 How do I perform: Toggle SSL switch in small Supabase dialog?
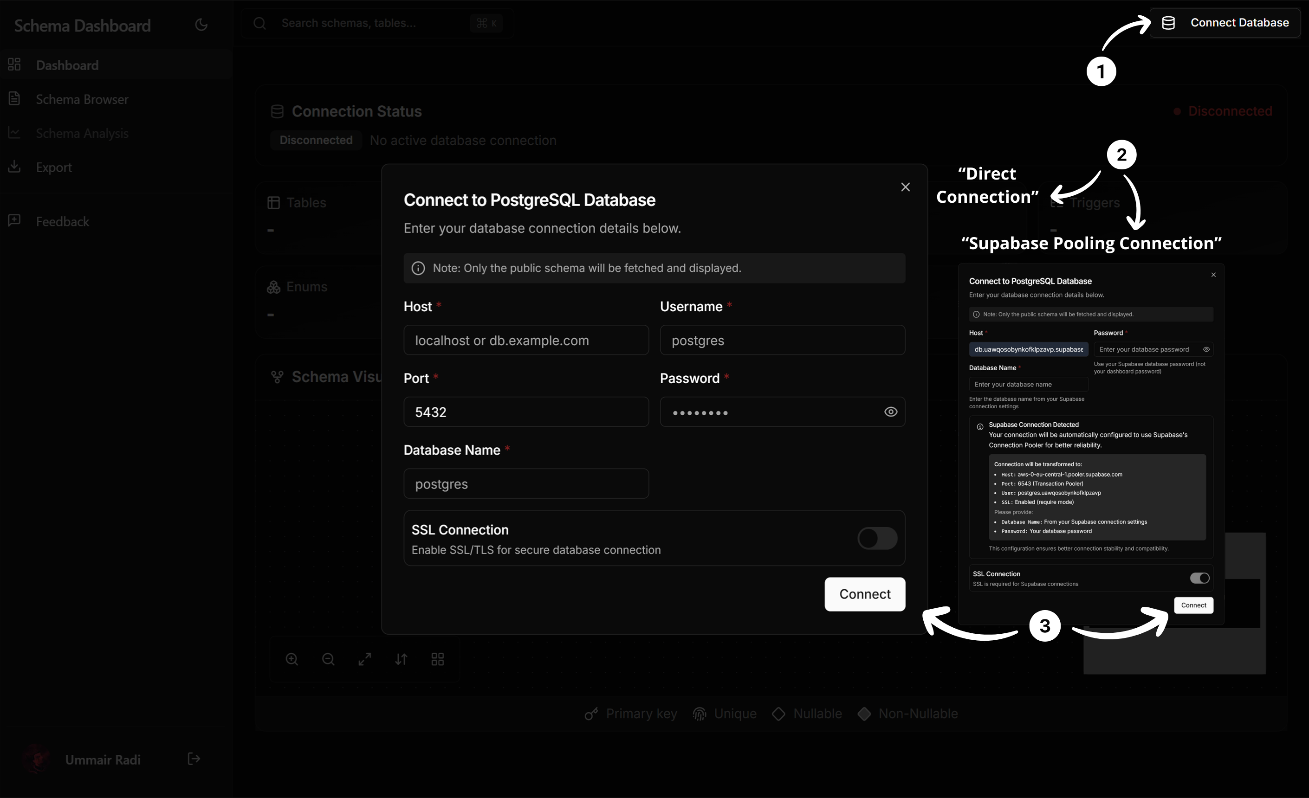point(1199,578)
